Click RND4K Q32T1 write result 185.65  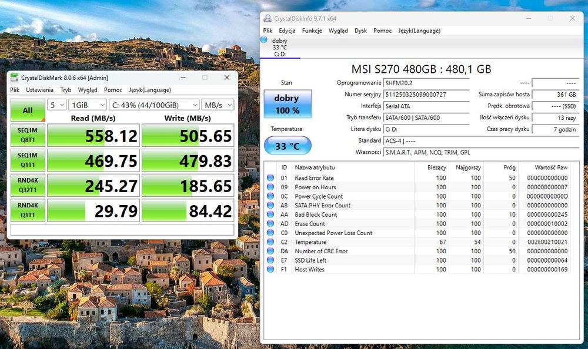click(188, 185)
